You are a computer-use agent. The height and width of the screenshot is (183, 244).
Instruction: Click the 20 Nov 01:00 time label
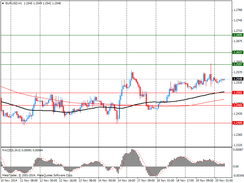pyautogui.click(x=224, y=181)
